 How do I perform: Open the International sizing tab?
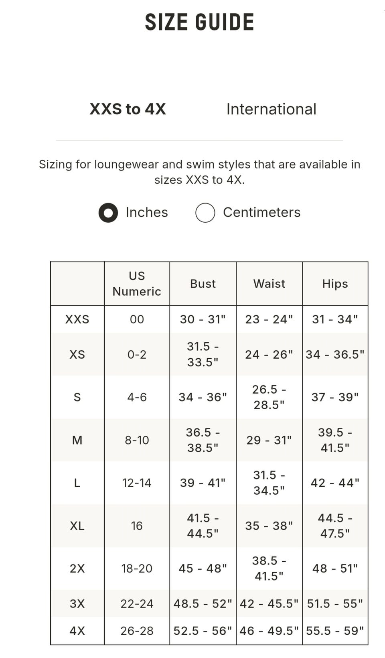tap(271, 109)
